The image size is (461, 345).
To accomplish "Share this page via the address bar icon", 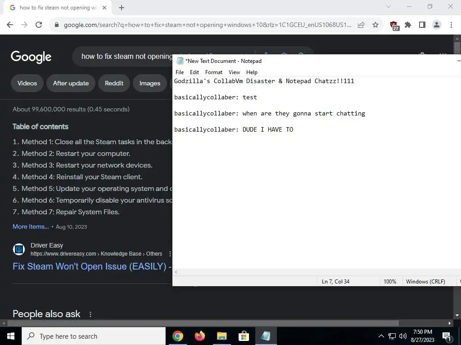I will (361, 25).
